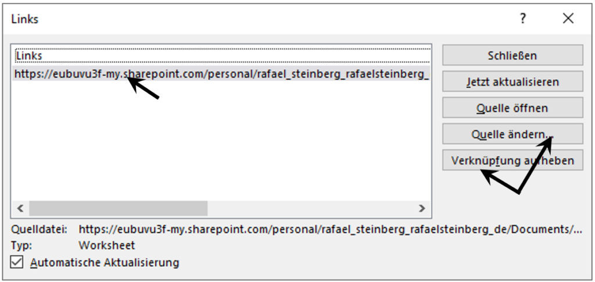Close the Links dialog with X

coord(568,18)
